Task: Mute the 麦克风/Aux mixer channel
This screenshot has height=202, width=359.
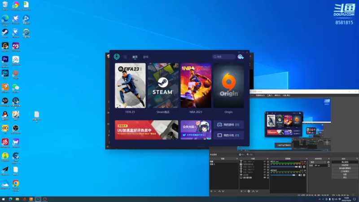Action: 300,167
